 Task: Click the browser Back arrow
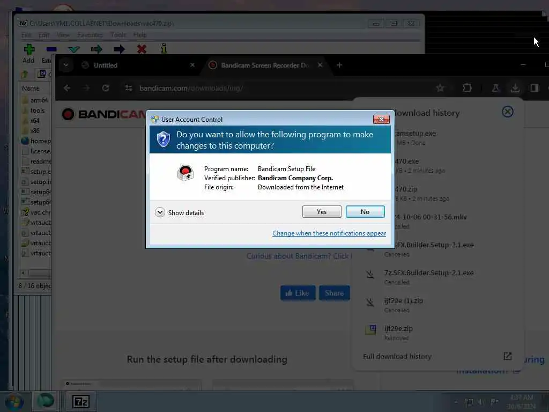(67, 89)
